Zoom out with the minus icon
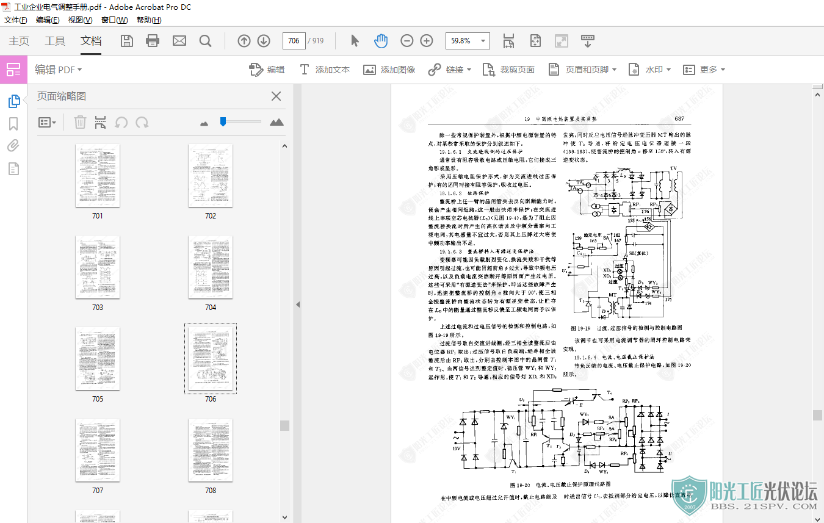 407,41
